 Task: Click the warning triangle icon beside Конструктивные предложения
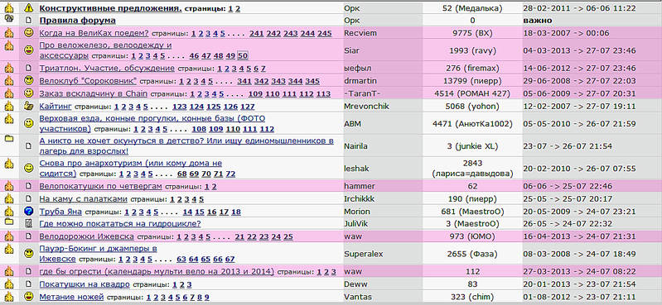[x=28, y=7]
